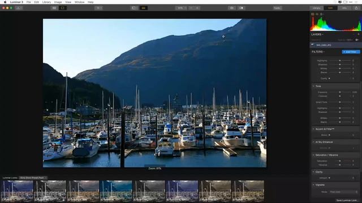The width and height of the screenshot is (362, 203).
Task: Open the Window menu
Action: [79, 2]
